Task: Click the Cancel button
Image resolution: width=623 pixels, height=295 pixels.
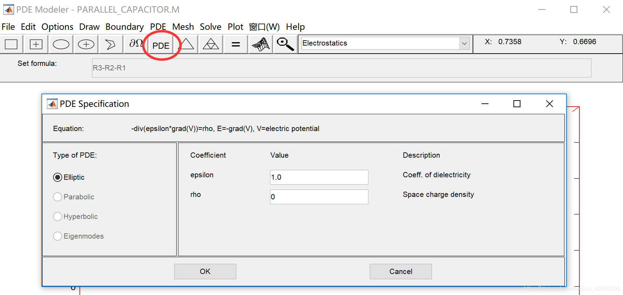Action: (x=401, y=272)
